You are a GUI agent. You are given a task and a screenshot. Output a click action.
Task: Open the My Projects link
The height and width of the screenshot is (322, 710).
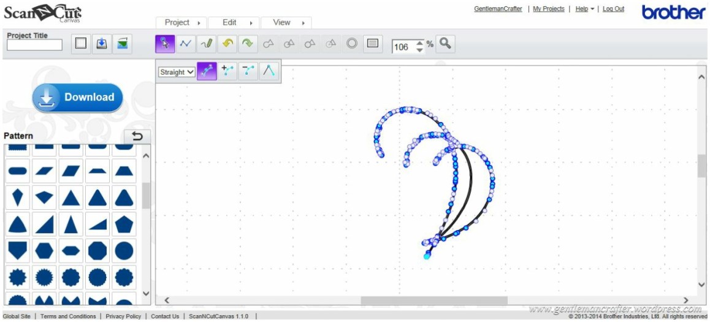pyautogui.click(x=548, y=9)
